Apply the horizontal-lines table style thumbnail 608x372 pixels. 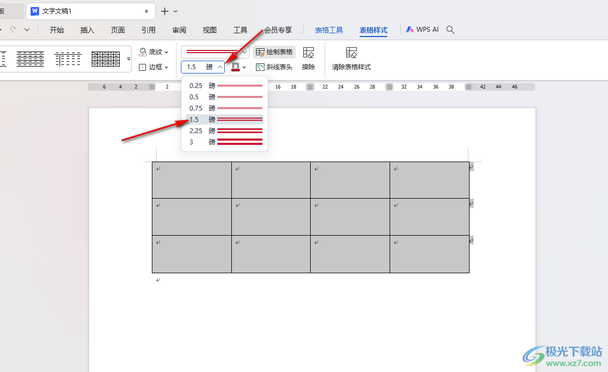click(x=30, y=59)
